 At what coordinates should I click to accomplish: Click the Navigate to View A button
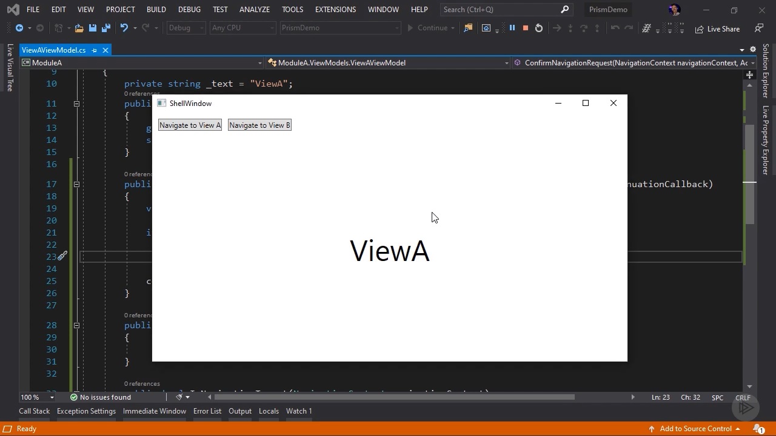click(190, 125)
